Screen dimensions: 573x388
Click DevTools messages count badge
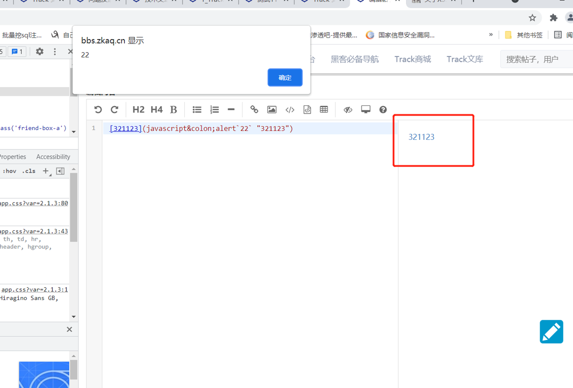(17, 51)
